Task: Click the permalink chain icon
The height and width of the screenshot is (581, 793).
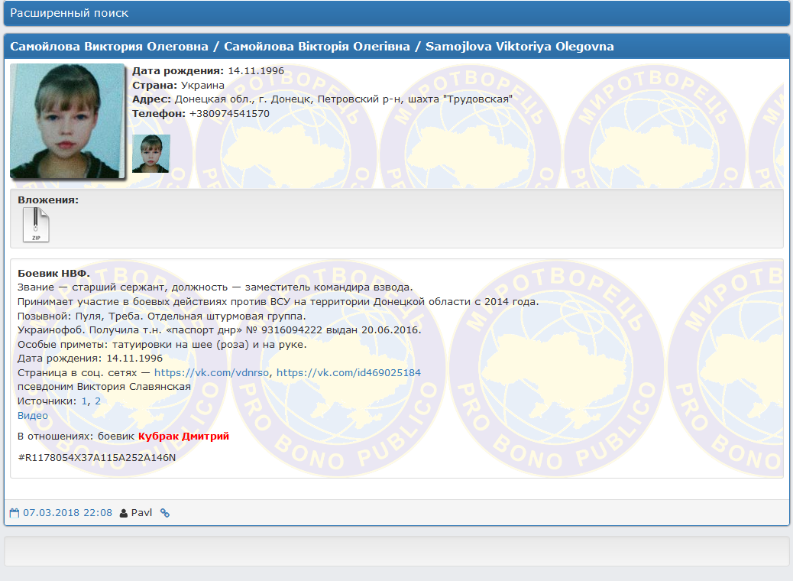Action: pos(164,513)
